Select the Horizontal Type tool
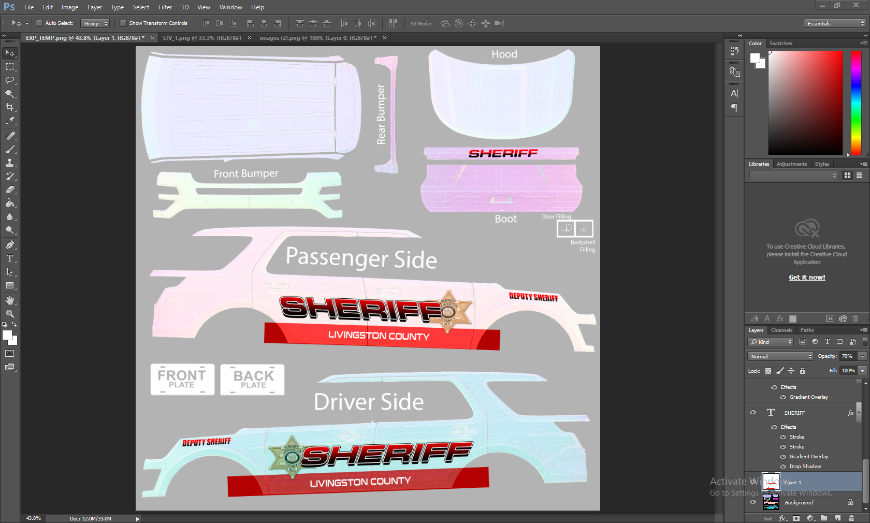Screen dimensions: 870x523 tap(10, 258)
